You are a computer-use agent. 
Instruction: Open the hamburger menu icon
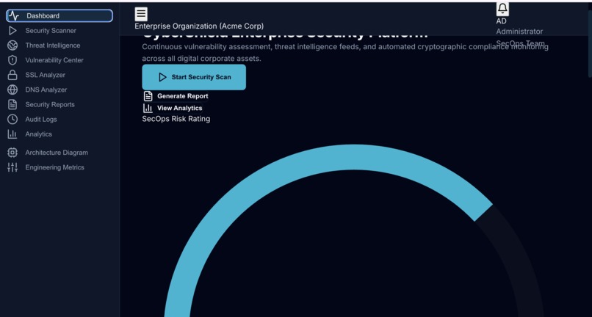141,14
